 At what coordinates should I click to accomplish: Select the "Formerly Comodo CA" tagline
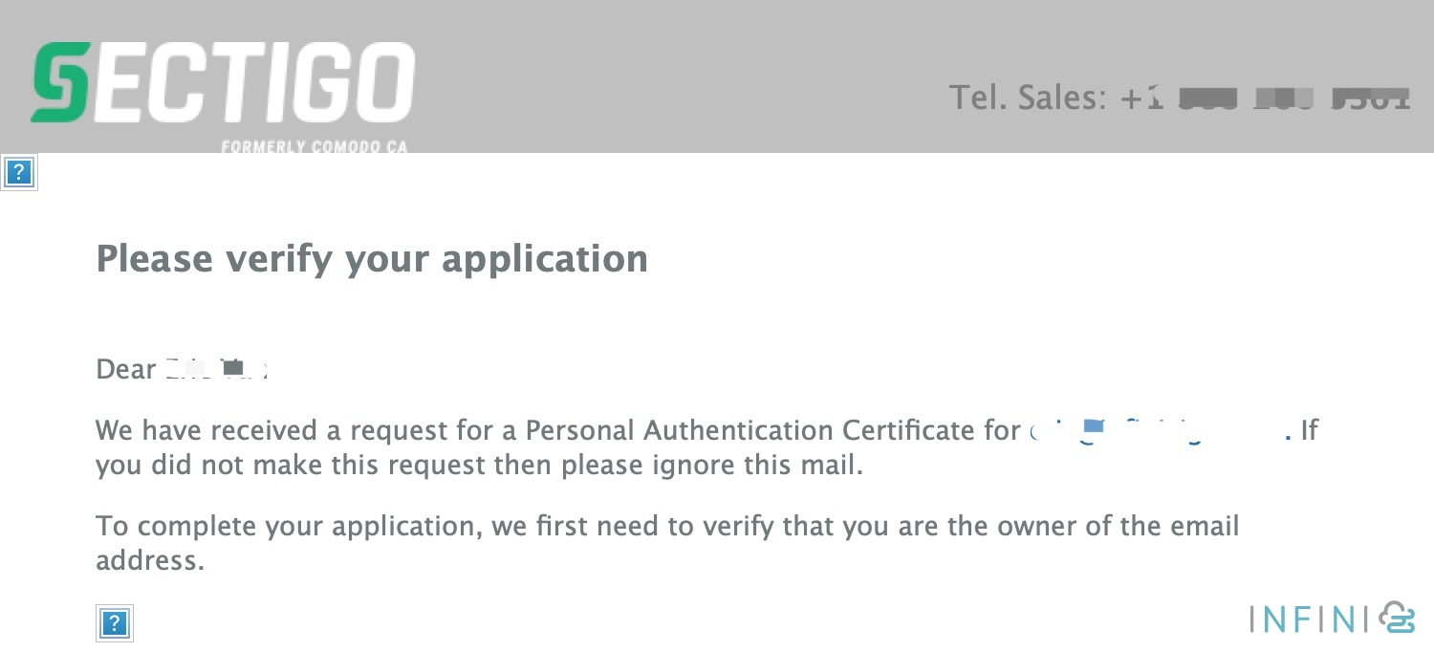(x=314, y=147)
